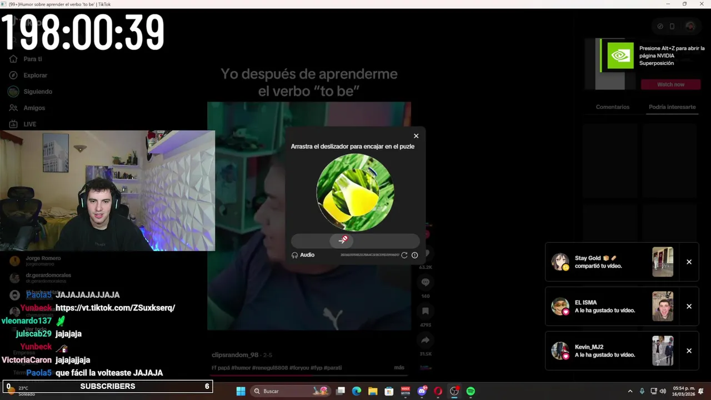The image size is (711, 400).
Task: Open EL ISMA notification video thumbnail
Action: coord(663,306)
